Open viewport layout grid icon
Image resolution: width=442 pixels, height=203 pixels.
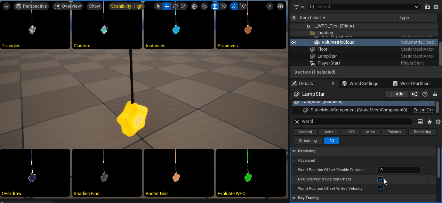click(x=280, y=6)
